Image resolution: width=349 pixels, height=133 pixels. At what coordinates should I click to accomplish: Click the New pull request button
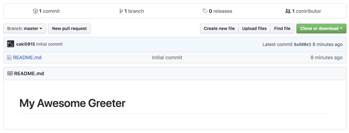69,29
